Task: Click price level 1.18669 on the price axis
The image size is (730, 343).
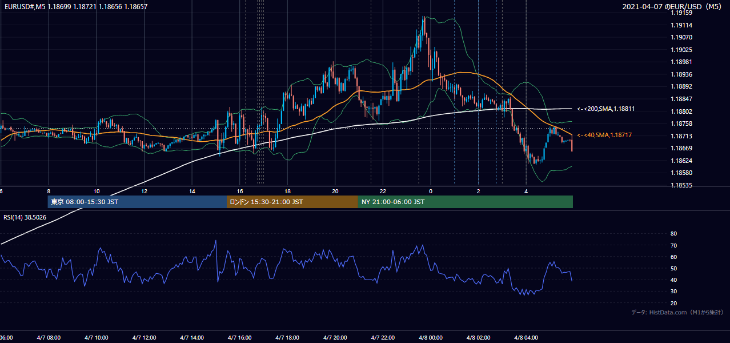Action: click(x=681, y=148)
